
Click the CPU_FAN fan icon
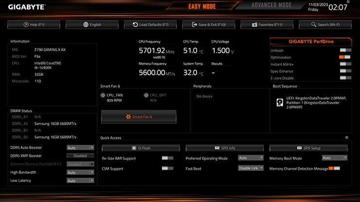tap(104, 95)
